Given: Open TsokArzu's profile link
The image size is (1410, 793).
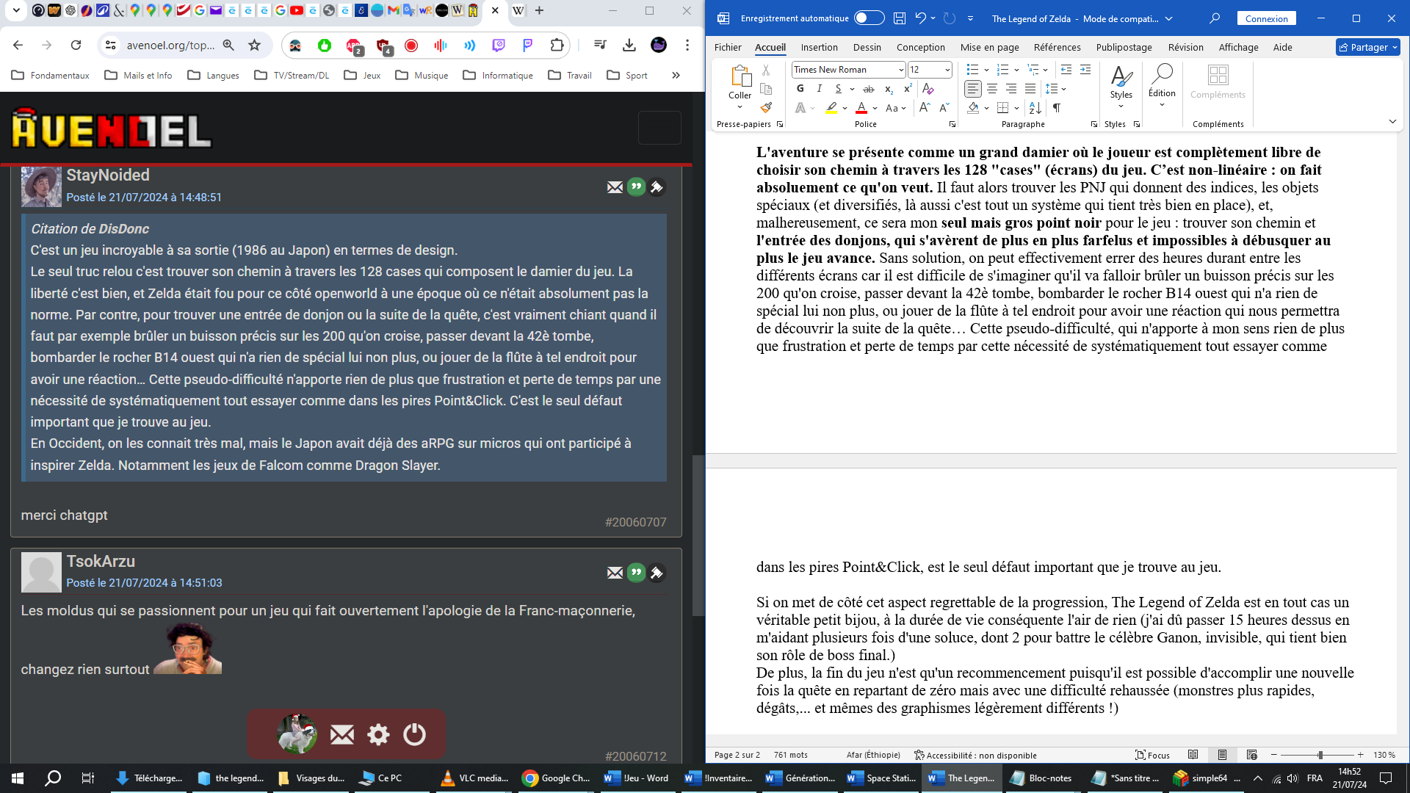Looking at the screenshot, I should pos(101,561).
